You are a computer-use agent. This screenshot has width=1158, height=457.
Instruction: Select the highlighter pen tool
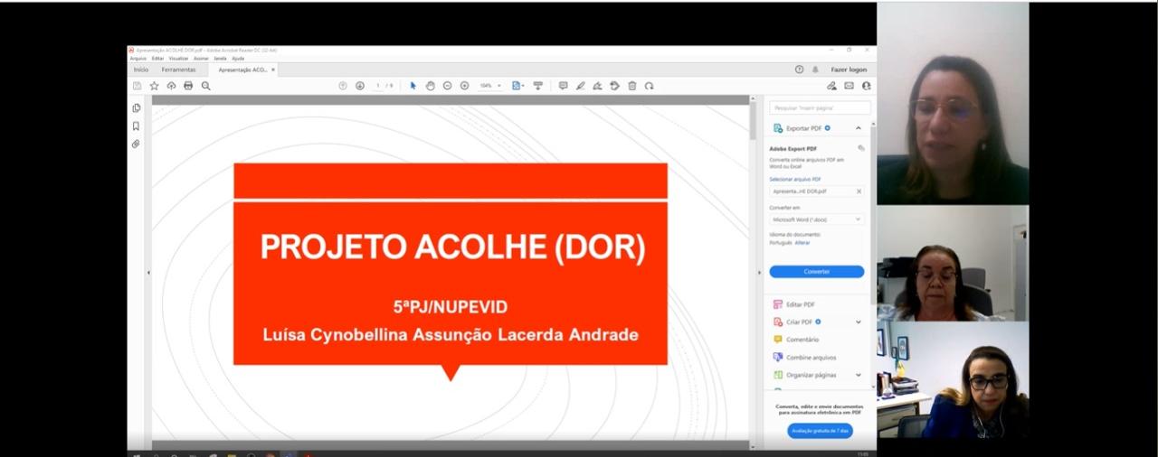(580, 86)
